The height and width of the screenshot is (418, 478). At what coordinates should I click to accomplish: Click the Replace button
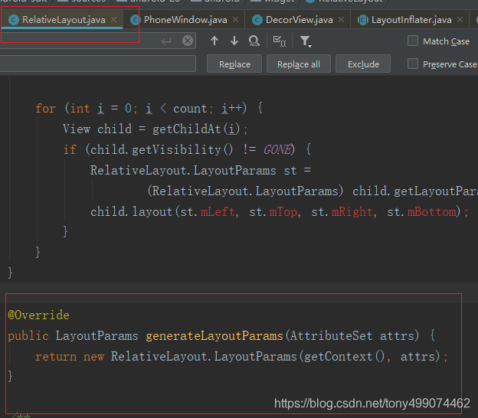click(x=234, y=64)
